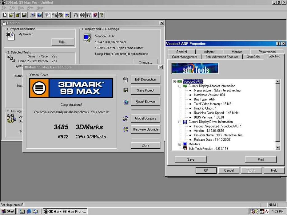287x215 pixels.
Task: Click the 3dfx icon in the system tray
Action: 262,211
